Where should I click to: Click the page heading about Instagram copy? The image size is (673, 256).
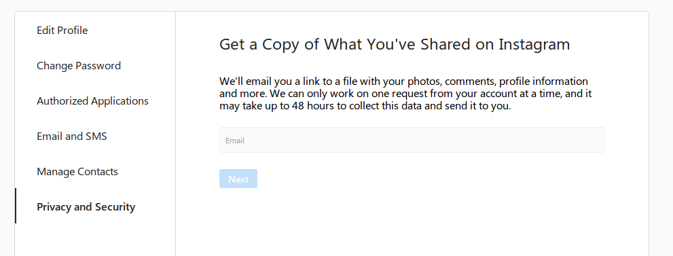point(395,45)
